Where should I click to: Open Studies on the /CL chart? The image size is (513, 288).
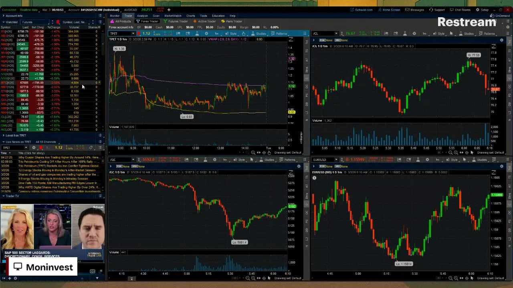point(467,34)
